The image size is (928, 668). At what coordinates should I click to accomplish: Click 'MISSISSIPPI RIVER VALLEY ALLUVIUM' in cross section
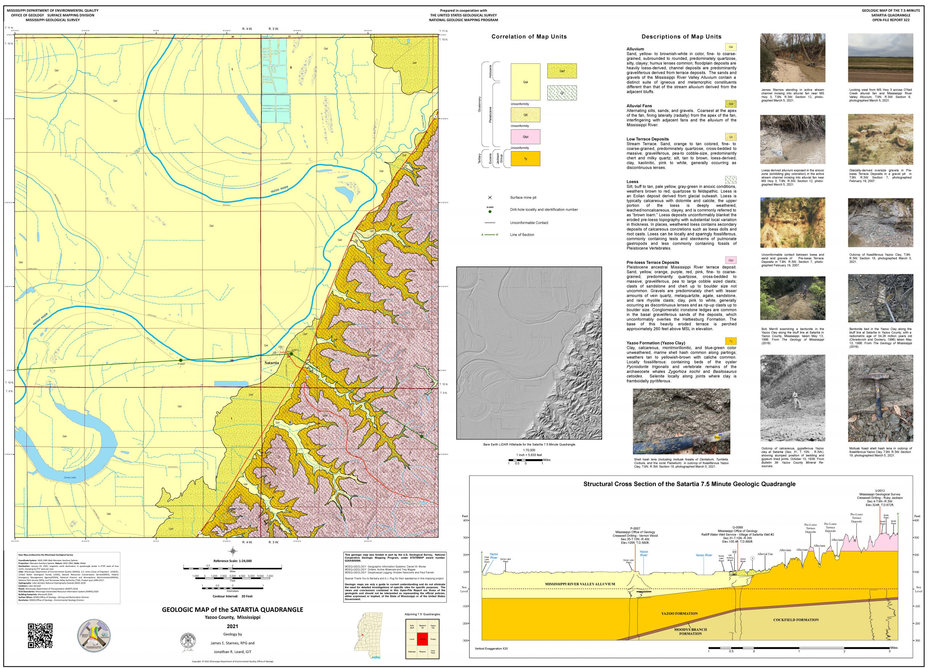[580, 584]
